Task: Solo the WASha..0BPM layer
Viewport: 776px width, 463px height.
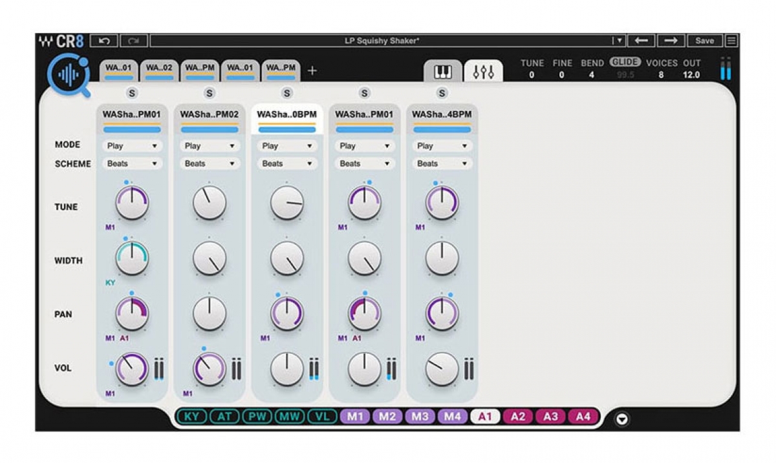Action: tap(287, 93)
